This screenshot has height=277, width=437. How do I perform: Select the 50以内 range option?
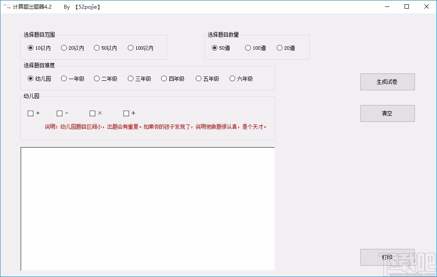97,48
